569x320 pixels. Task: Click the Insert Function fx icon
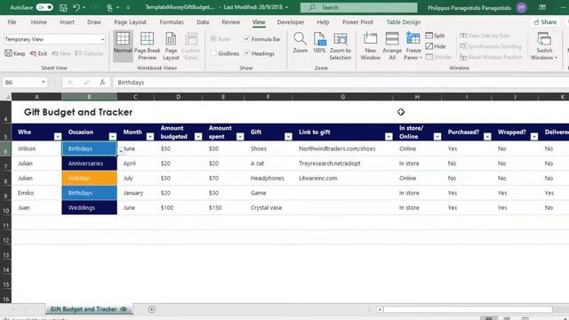point(103,83)
